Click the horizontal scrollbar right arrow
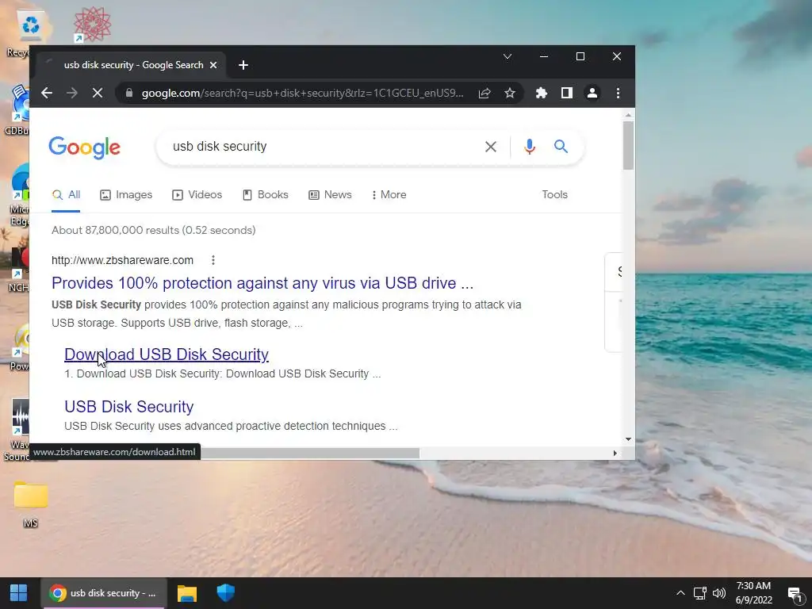The image size is (812, 609). pos(615,453)
